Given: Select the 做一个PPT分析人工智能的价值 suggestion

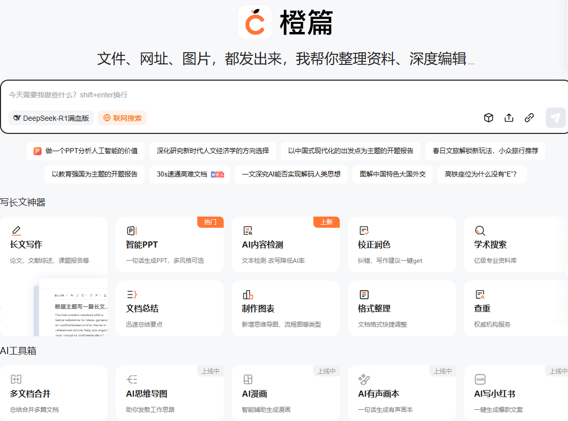Looking at the screenshot, I should [85, 151].
